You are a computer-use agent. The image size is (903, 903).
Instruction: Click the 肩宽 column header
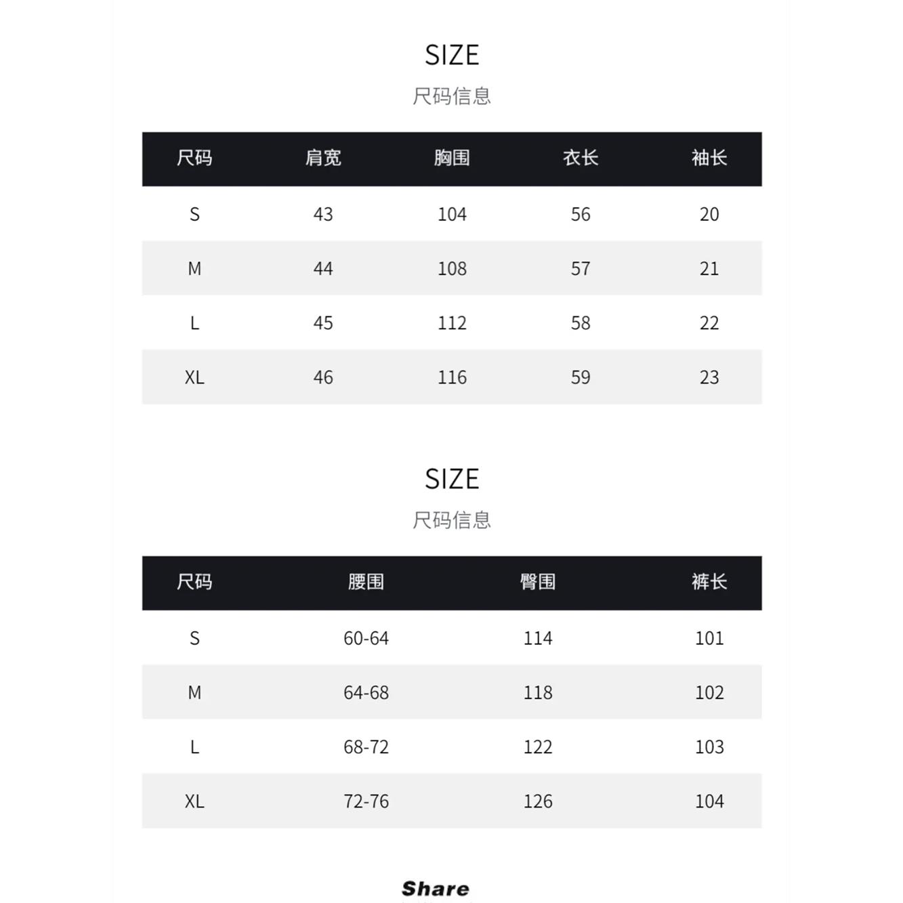(x=323, y=158)
